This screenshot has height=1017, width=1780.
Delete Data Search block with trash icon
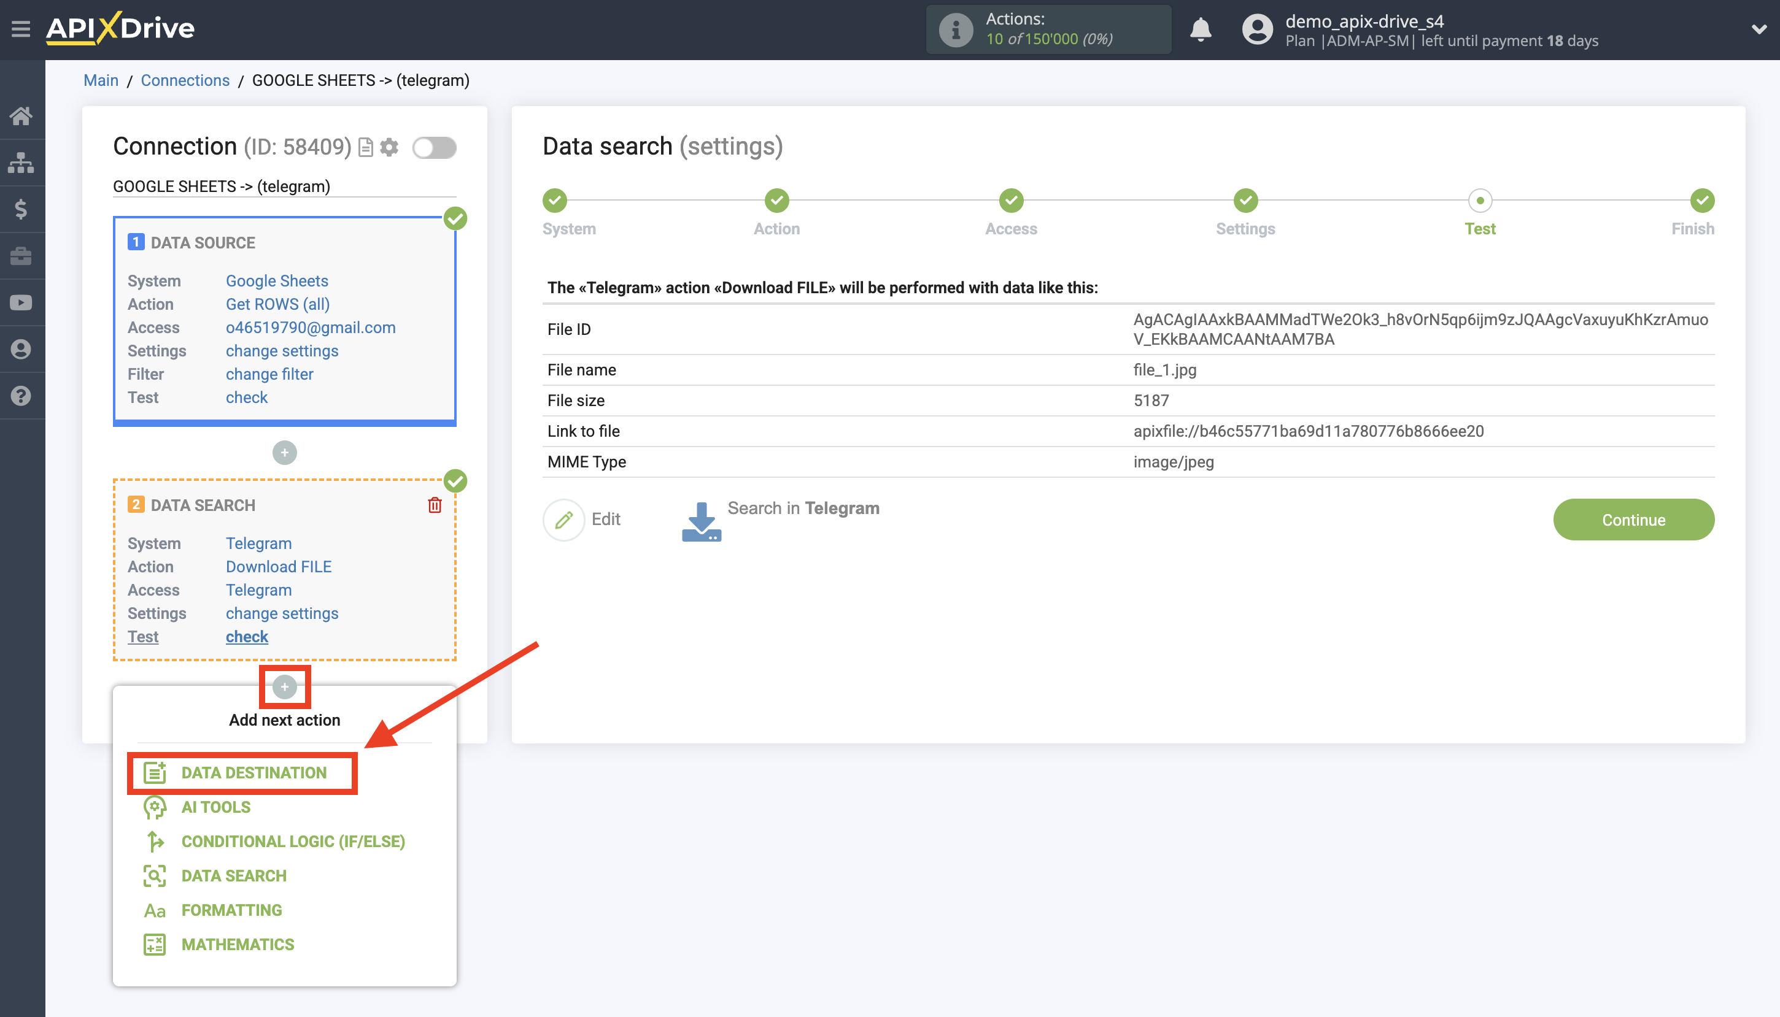click(435, 505)
